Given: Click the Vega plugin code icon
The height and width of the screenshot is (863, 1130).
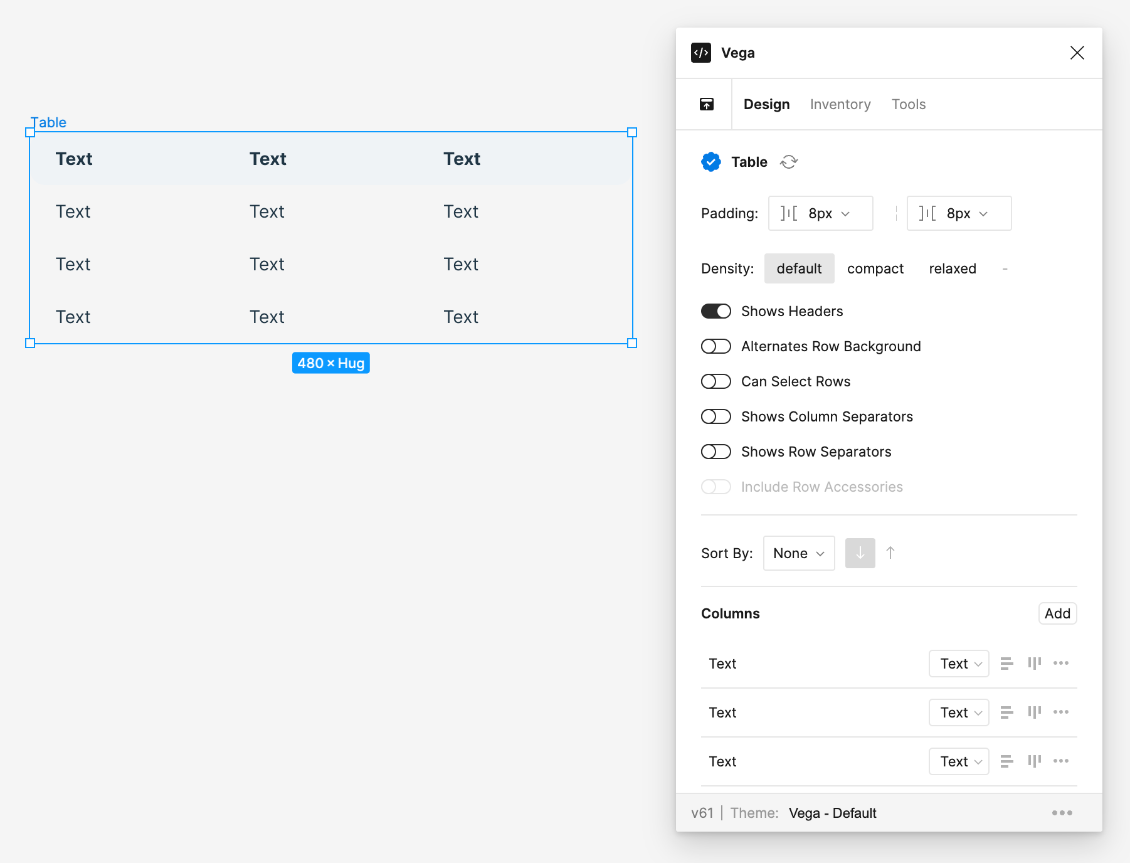Looking at the screenshot, I should point(701,53).
